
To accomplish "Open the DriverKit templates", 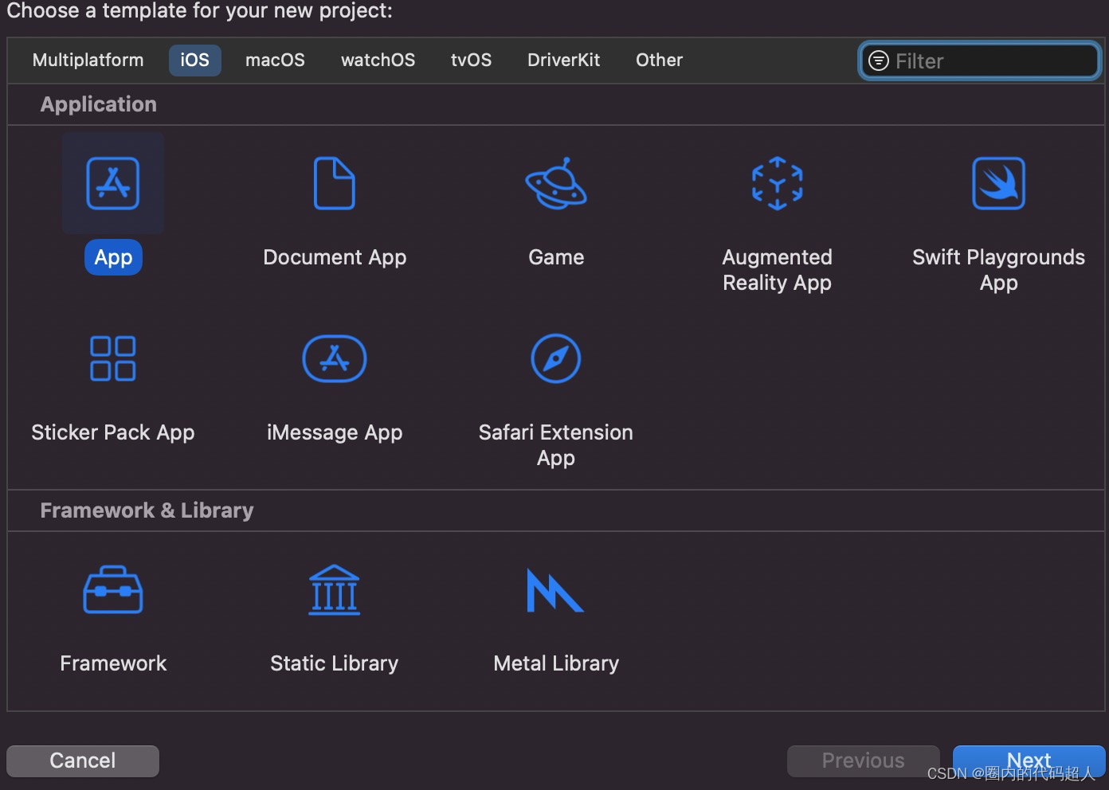I will point(563,60).
